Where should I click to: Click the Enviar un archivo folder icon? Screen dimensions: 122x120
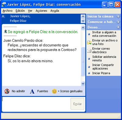(x=89, y=43)
